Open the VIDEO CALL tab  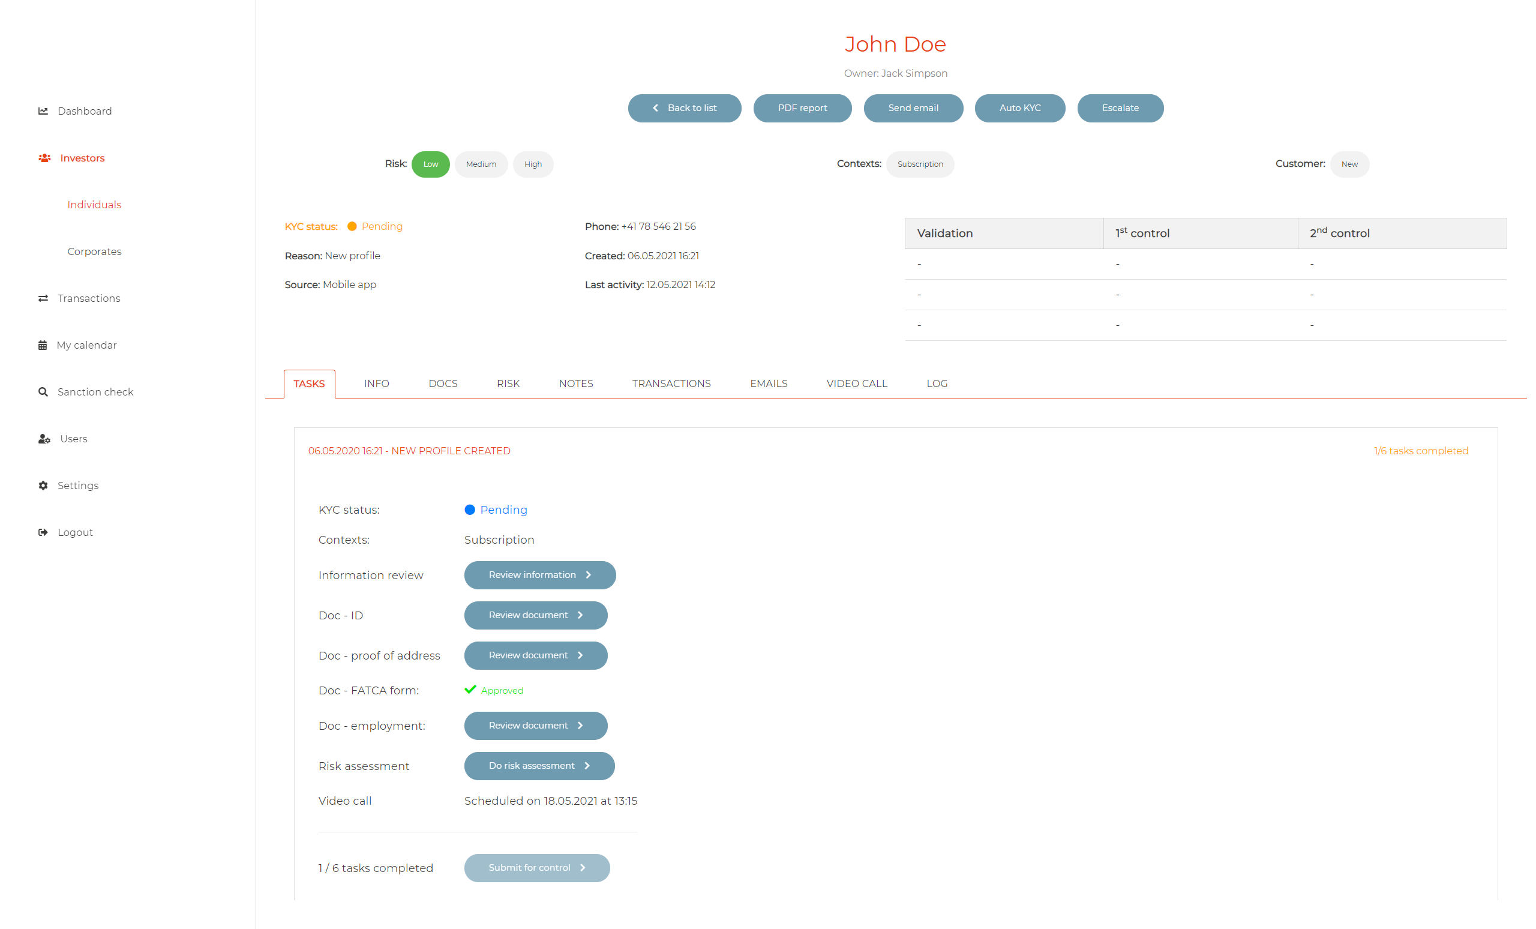pos(857,383)
